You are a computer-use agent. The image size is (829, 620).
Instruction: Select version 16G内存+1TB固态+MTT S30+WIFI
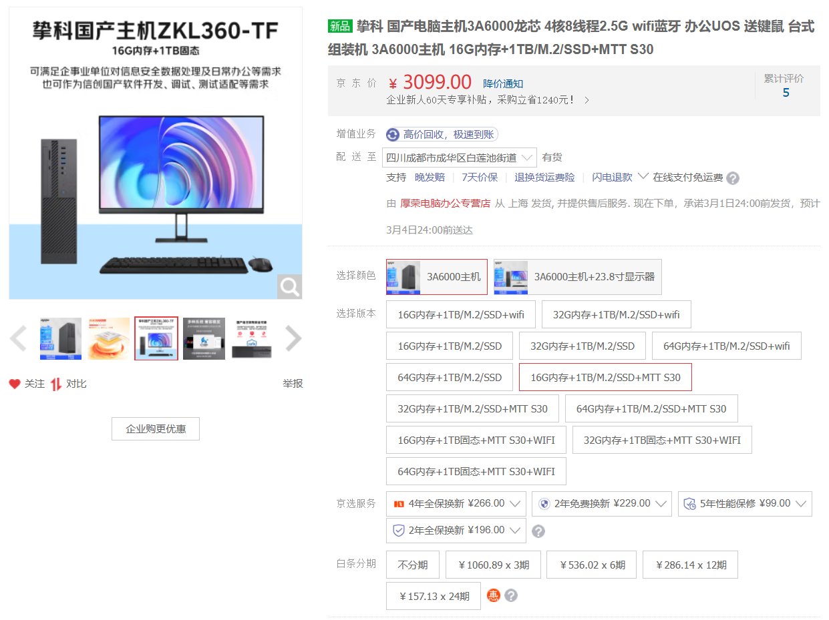(x=476, y=440)
